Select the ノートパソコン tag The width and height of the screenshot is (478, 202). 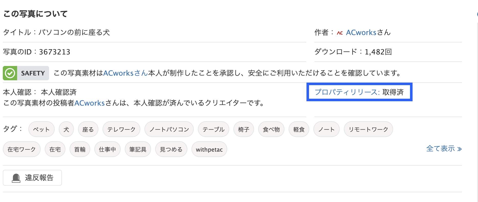[x=169, y=129]
